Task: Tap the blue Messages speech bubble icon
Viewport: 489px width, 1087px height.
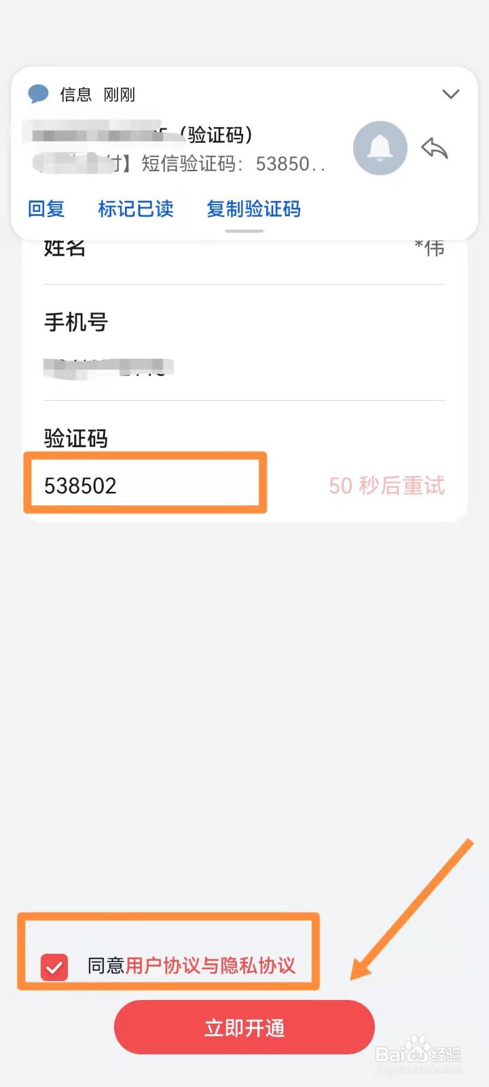Action: click(39, 94)
